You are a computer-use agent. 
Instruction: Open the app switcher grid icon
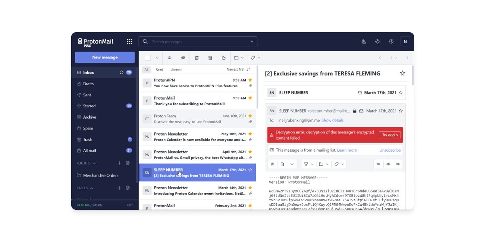129,41
